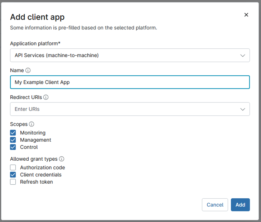
Task: Click the chevron arrow in Redirect URIs field
Action: [243, 109]
